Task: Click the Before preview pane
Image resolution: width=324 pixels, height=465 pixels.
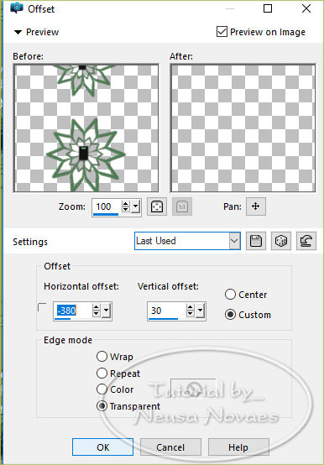Action: [x=86, y=128]
